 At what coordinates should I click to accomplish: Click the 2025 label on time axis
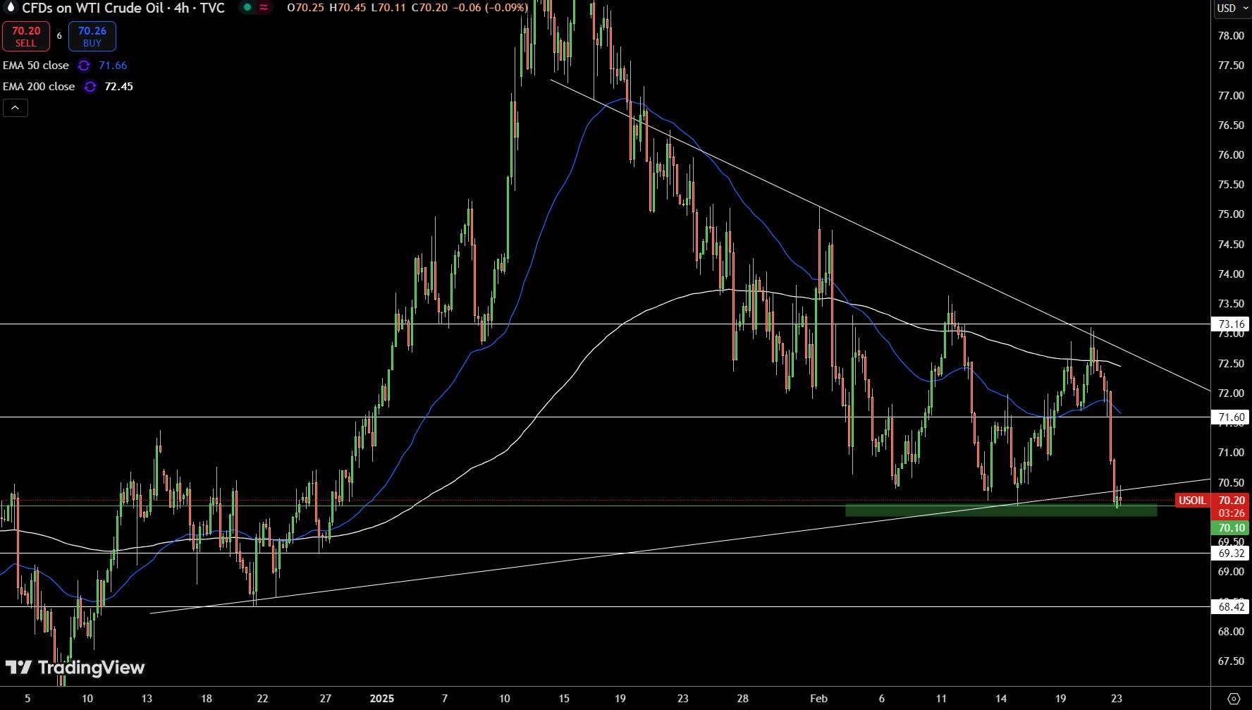point(382,699)
